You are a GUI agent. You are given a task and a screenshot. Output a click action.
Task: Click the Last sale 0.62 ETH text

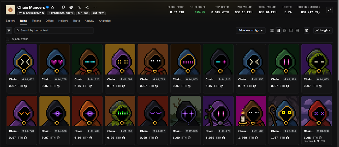point(314,141)
